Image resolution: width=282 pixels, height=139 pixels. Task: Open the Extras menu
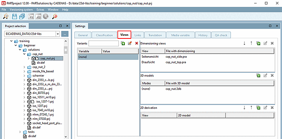click(40, 9)
